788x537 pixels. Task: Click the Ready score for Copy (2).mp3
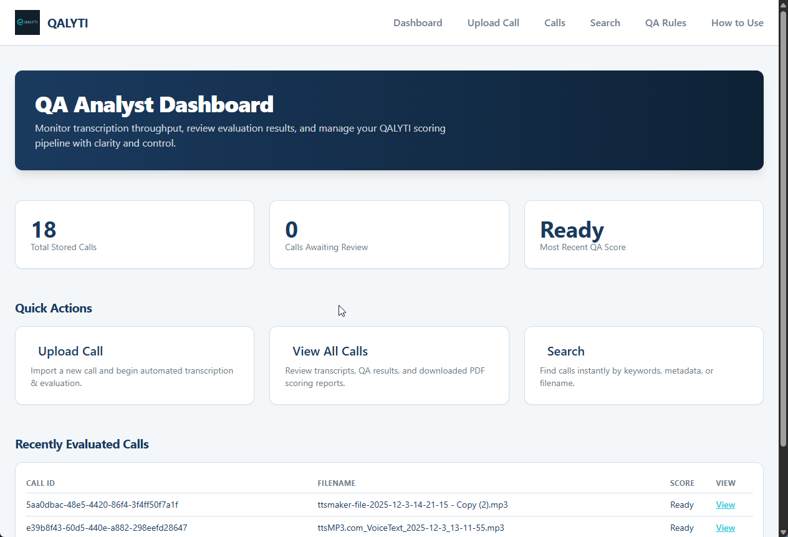[682, 505]
